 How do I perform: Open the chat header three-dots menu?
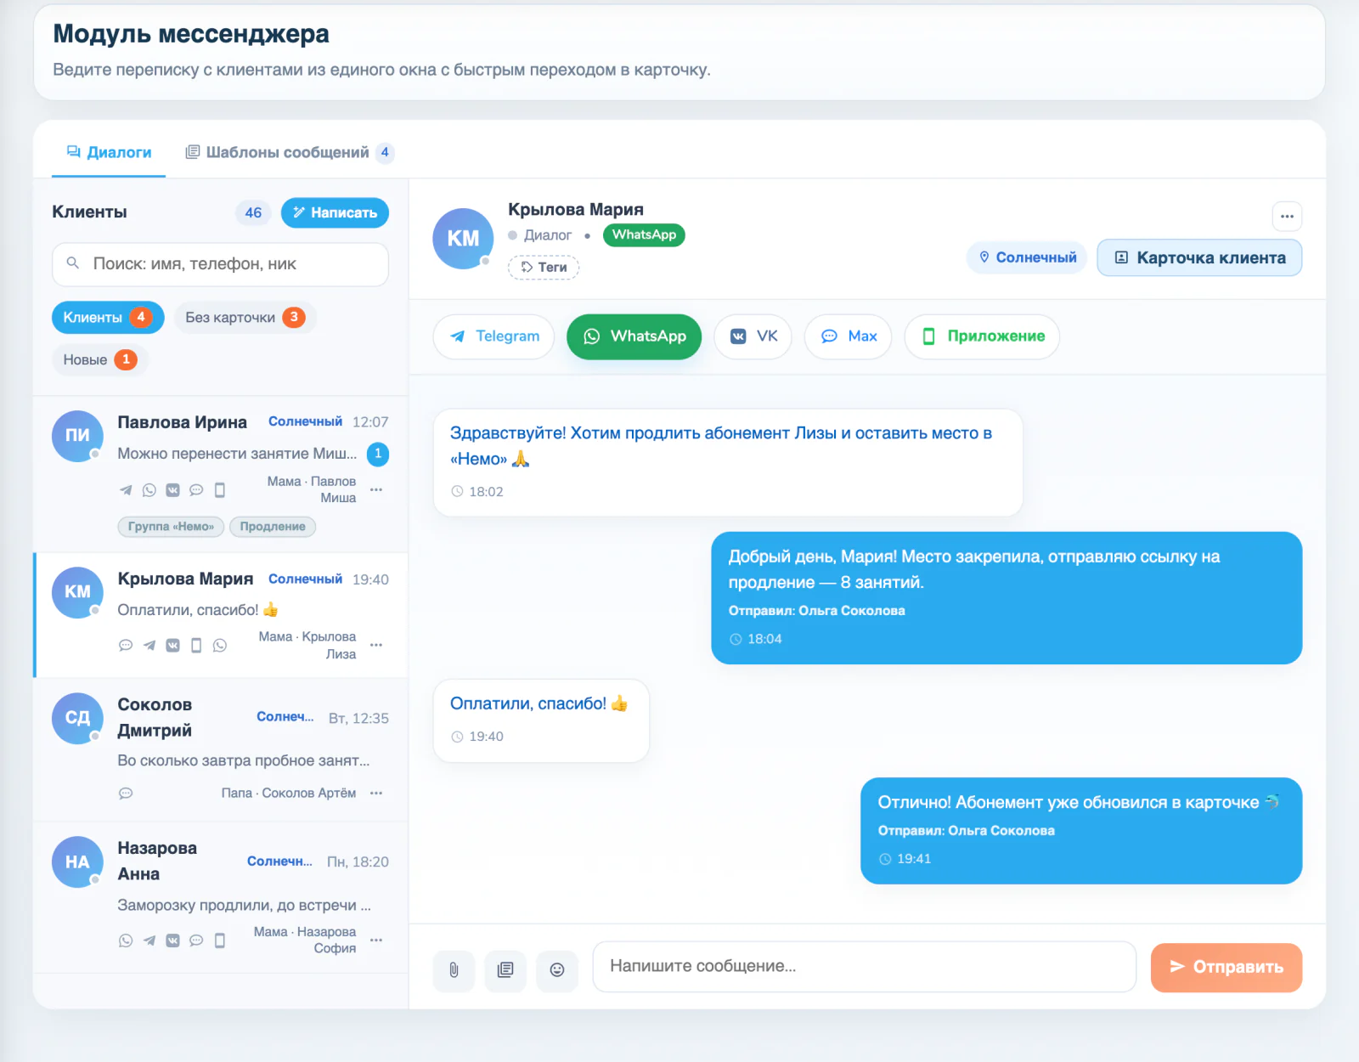click(1287, 216)
